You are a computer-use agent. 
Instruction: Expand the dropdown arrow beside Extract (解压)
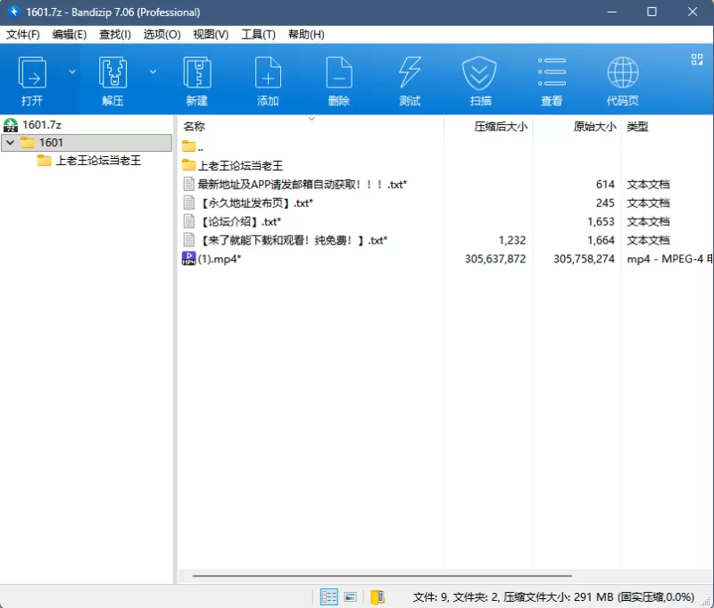point(153,71)
